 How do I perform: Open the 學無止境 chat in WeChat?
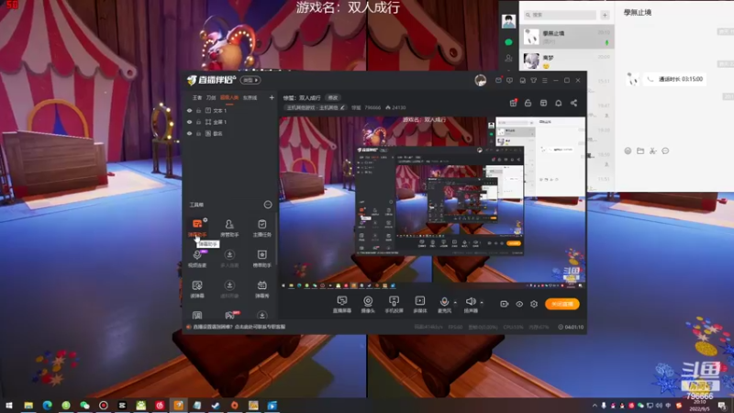tap(567, 37)
